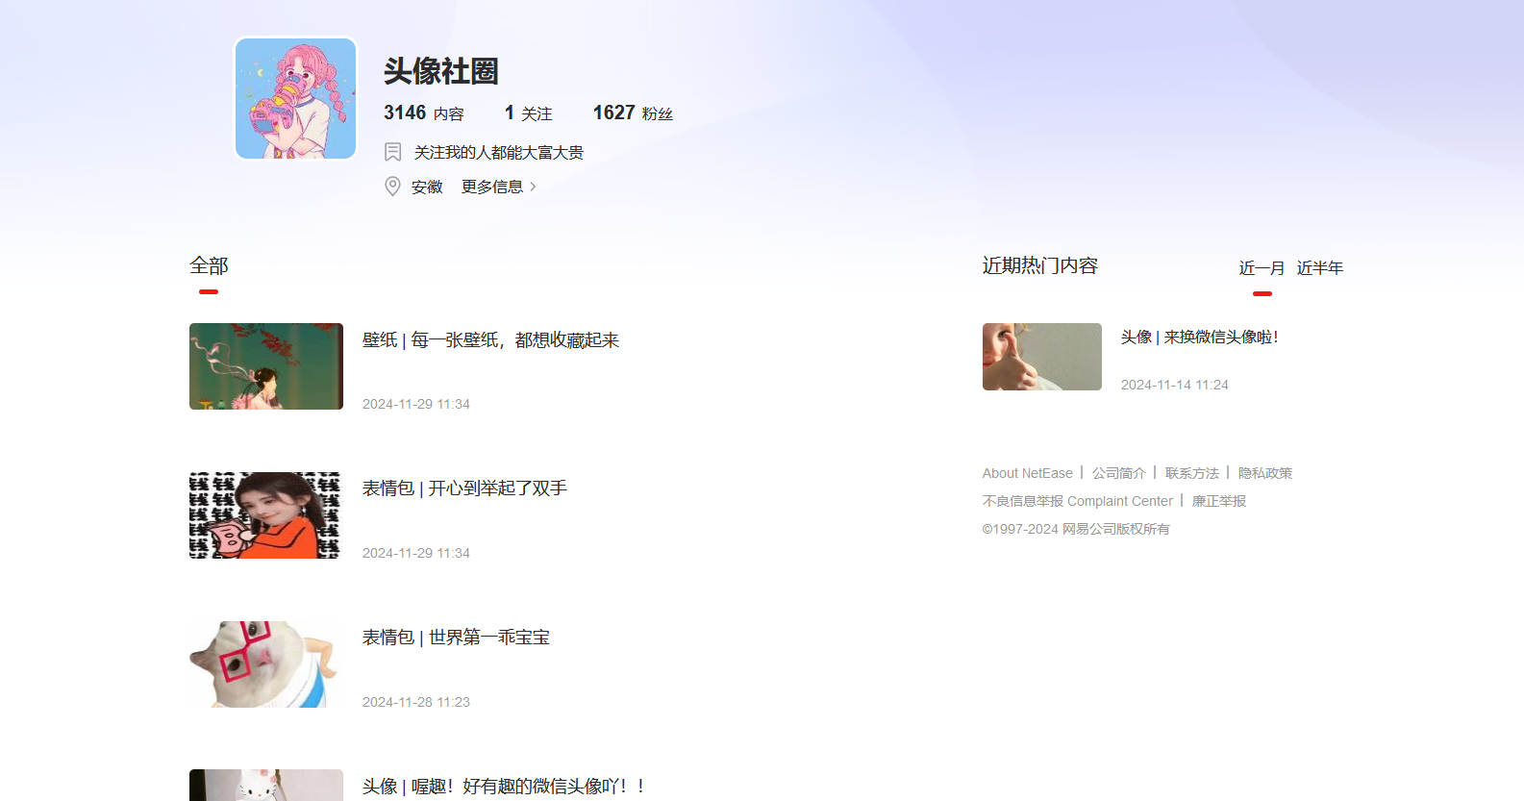Open article 壁纸 | 每一张壁纸，都想收藏起来
The image size is (1524, 801).
(490, 340)
